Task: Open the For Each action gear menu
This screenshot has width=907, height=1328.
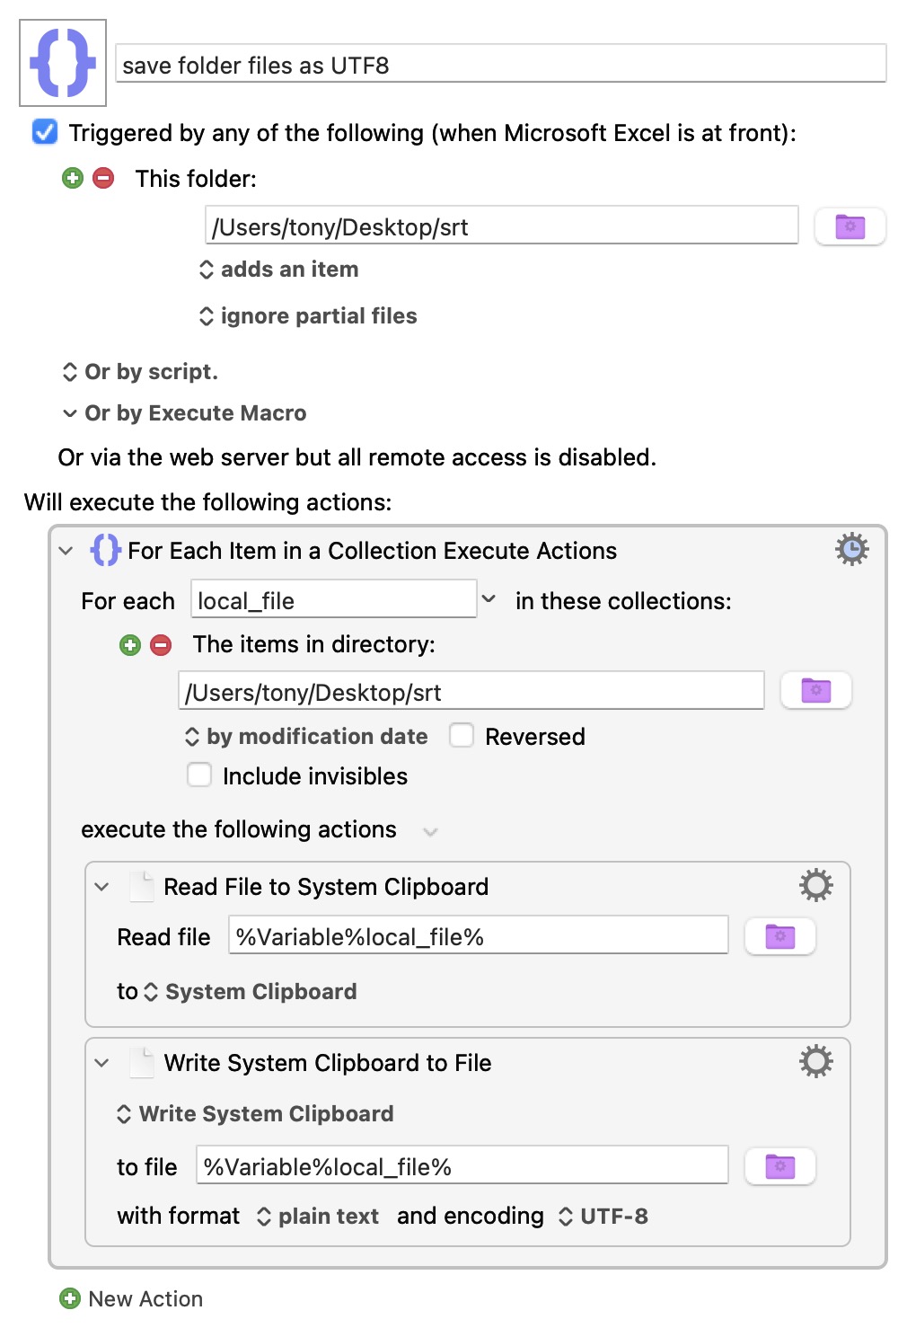Action: (851, 549)
